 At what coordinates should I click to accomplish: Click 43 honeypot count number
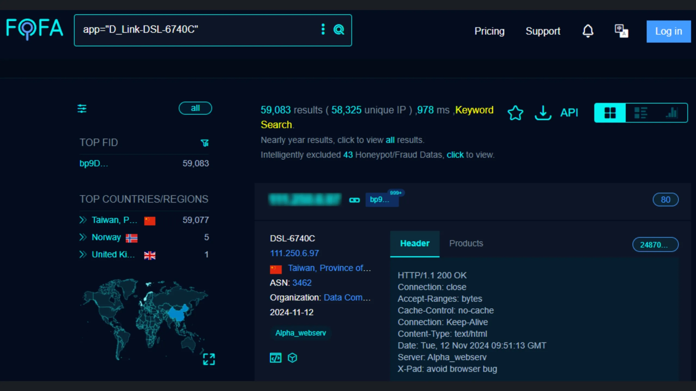tap(348, 155)
